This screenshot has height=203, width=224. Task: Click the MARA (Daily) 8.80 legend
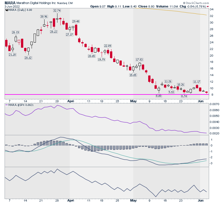pos(19,10)
